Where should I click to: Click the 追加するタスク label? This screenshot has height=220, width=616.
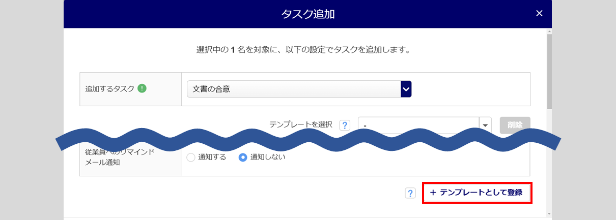(x=109, y=89)
